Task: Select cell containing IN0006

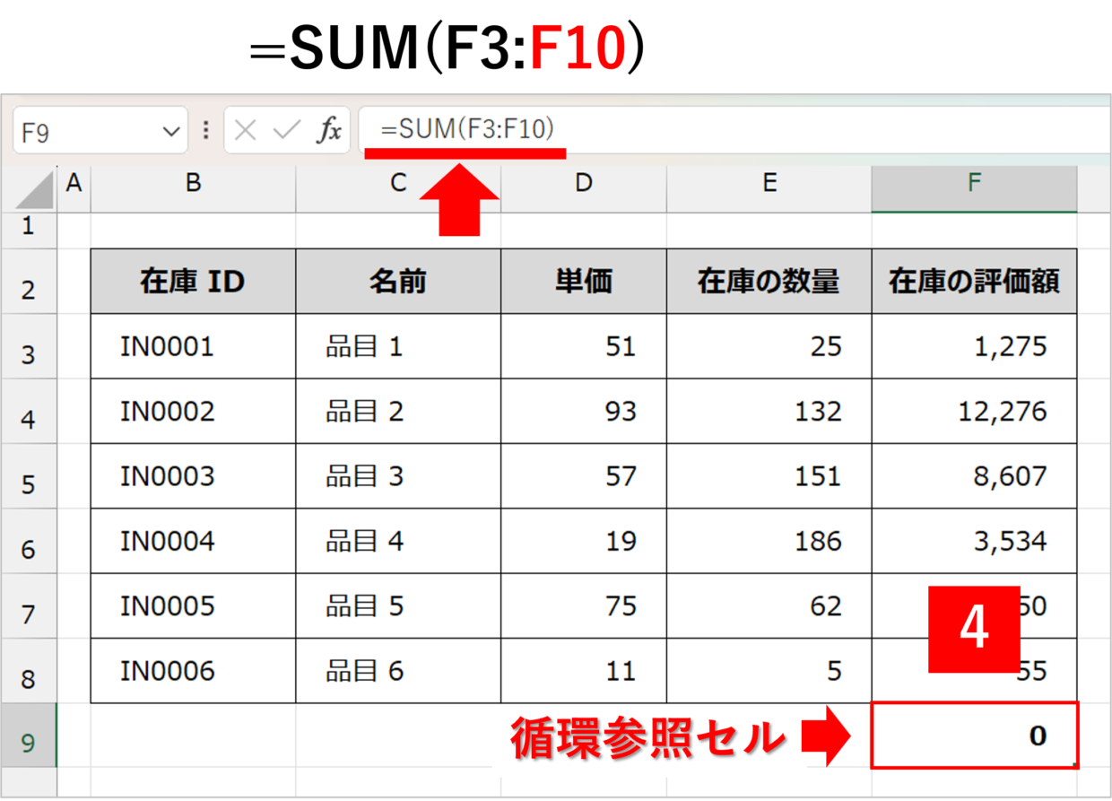Action: pyautogui.click(x=193, y=670)
